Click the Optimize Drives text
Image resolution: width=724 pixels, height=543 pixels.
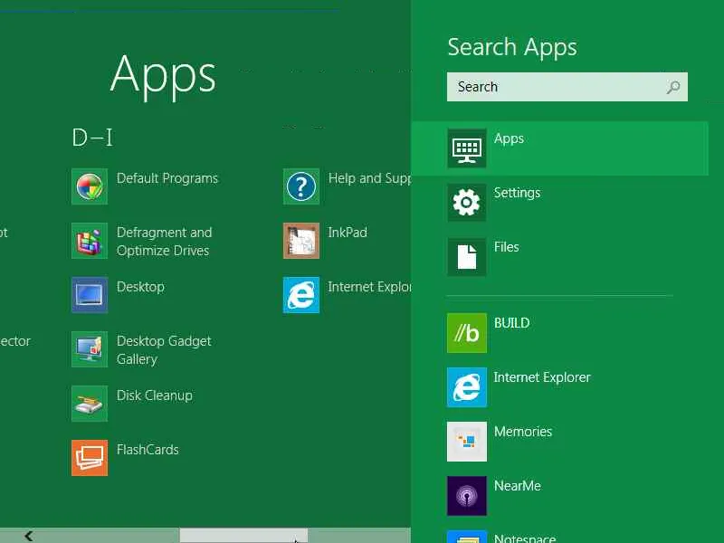click(163, 251)
